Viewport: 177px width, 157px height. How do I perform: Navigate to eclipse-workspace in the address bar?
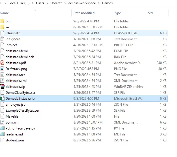point(82,3)
